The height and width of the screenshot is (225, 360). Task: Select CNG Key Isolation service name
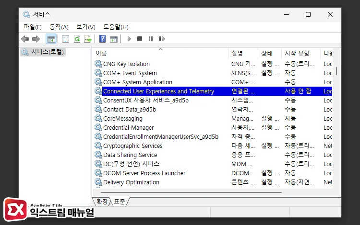pos(126,64)
